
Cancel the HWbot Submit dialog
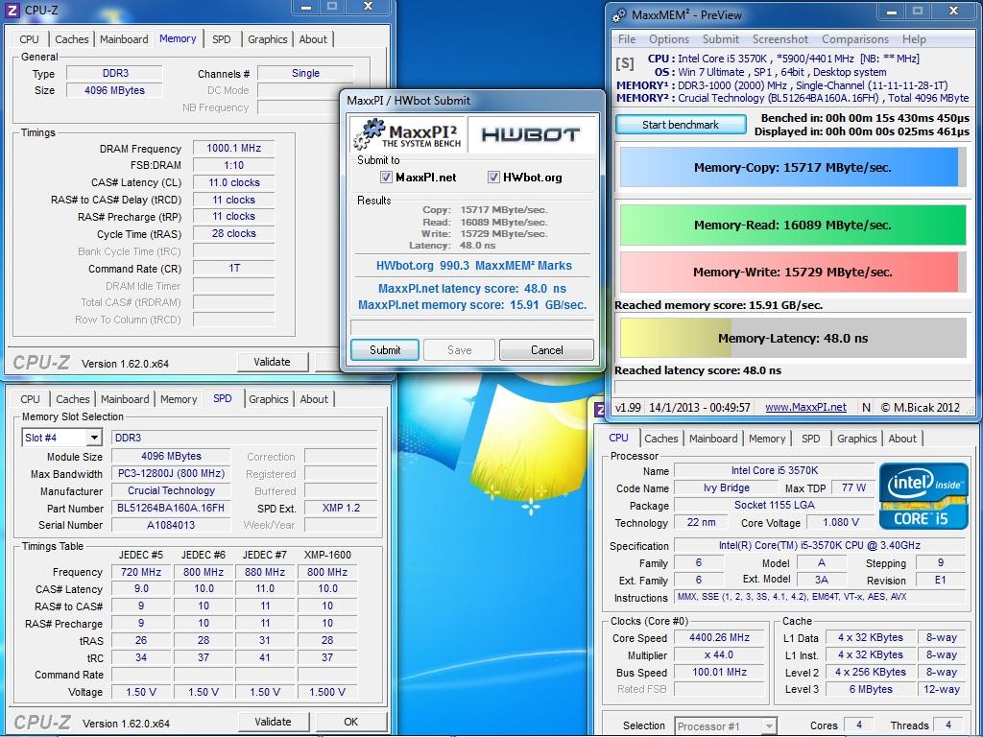pos(546,349)
